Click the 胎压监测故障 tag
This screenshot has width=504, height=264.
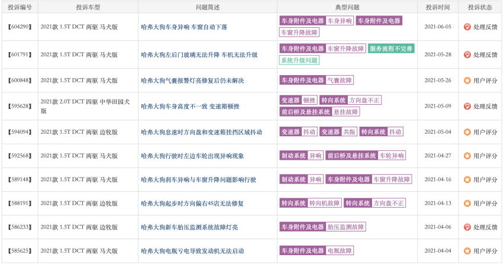345,227
